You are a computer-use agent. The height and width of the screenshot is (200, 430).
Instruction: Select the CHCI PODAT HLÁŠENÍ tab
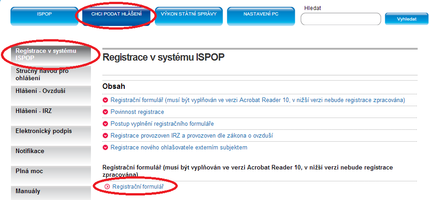pos(116,16)
